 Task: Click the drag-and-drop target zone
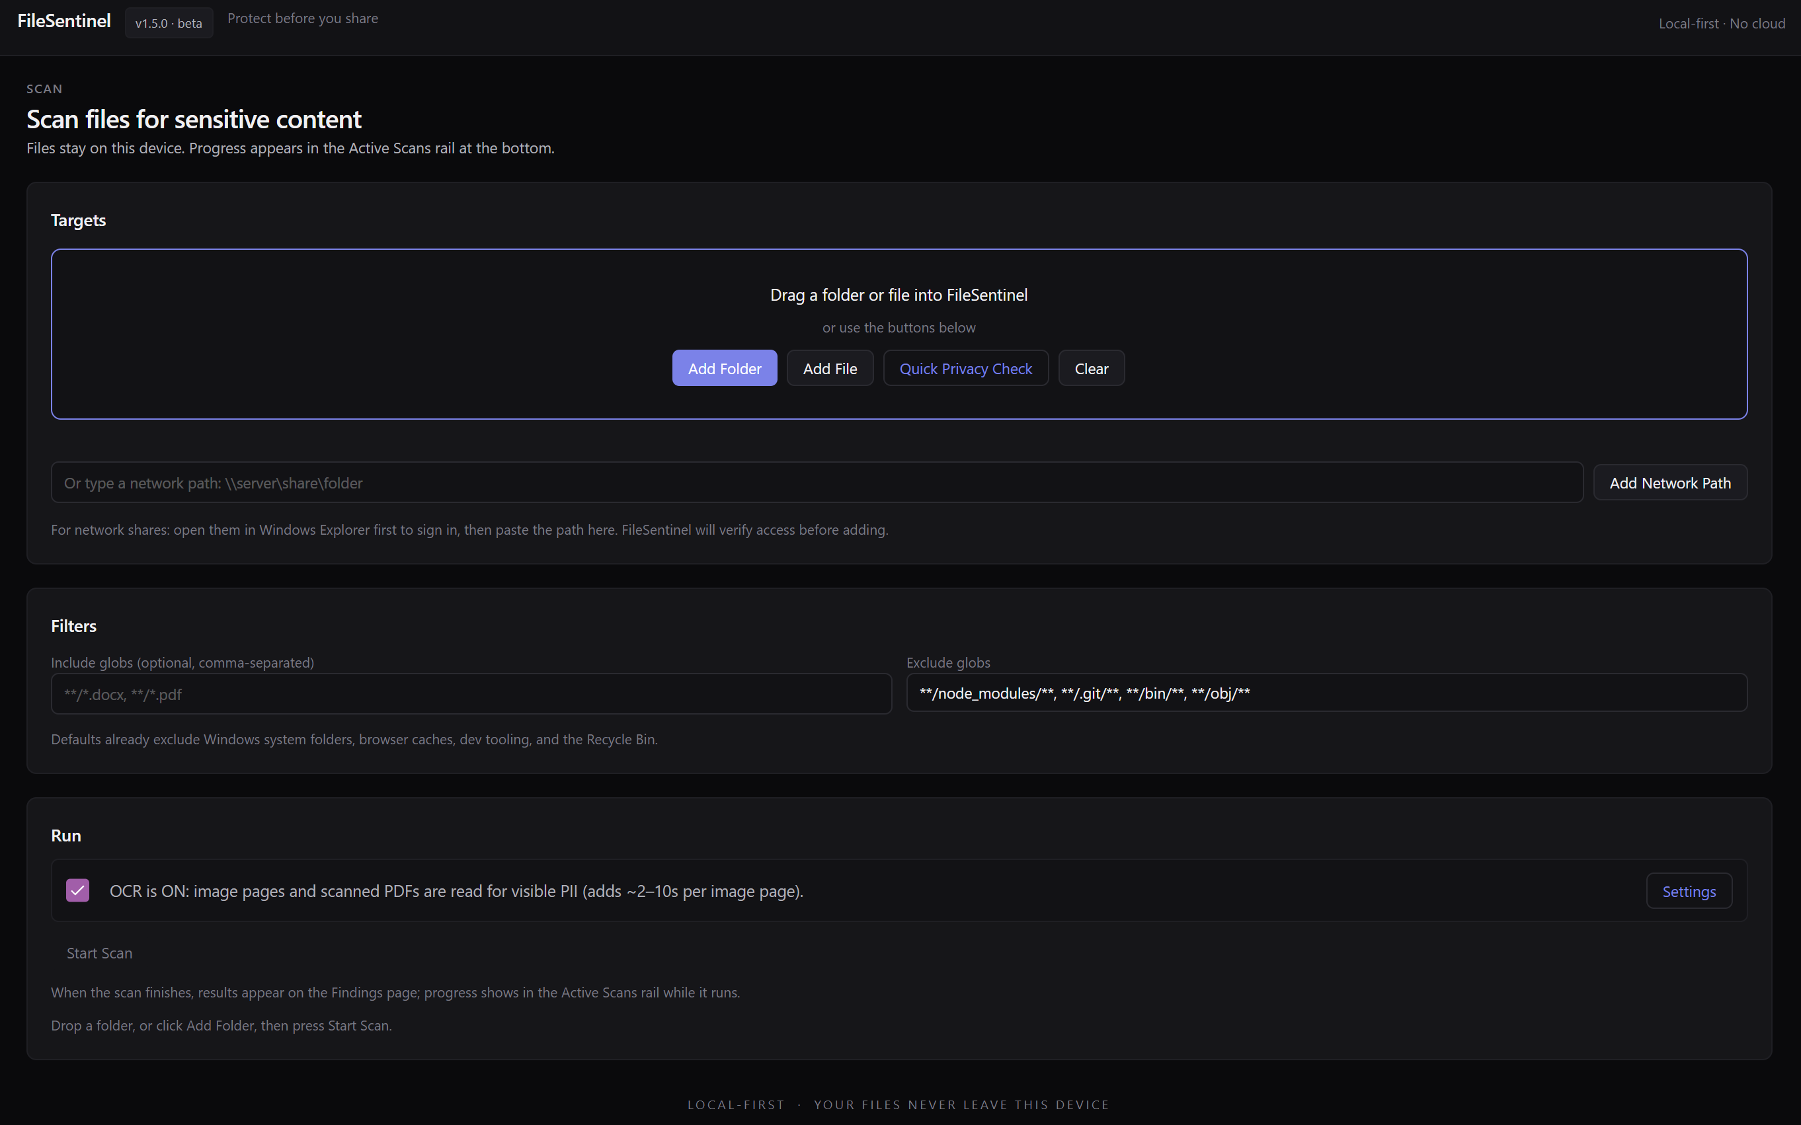coord(899,334)
